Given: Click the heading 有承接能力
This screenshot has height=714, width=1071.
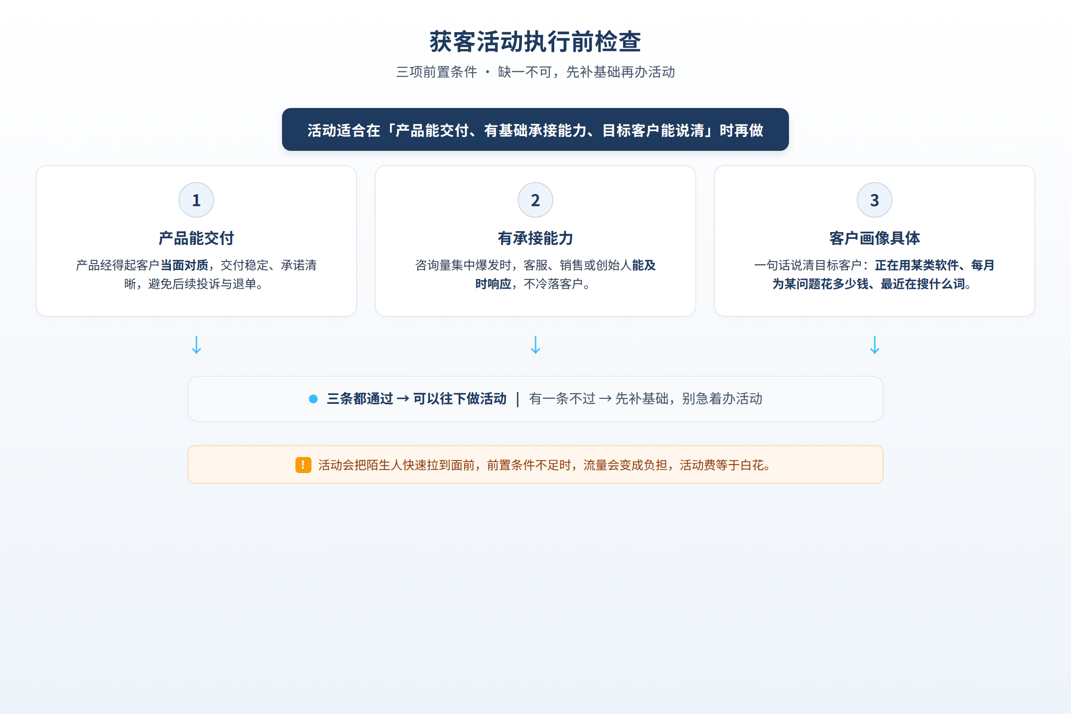Looking at the screenshot, I should tap(535, 238).
